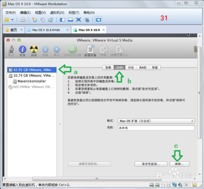Image resolution: width=204 pixels, height=189 pixels.
Task: Open the 帮助(H) menu
Action: 89,13
